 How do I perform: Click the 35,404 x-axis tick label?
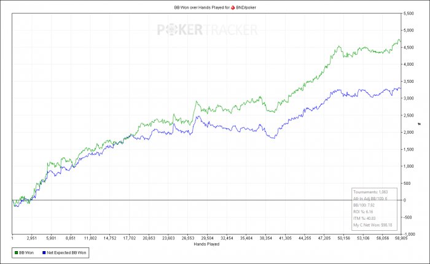pyautogui.click(x=246, y=238)
